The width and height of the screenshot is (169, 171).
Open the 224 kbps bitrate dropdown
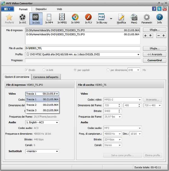(x=113, y=140)
